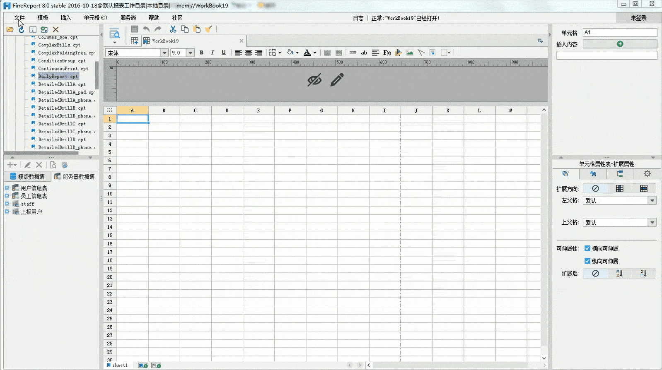The image size is (662, 370).
Task: Insert rich text with the ab icon
Action: tap(364, 53)
